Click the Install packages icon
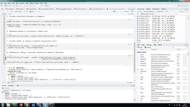The width and height of the screenshot is (190, 107). (x=138, y=47)
